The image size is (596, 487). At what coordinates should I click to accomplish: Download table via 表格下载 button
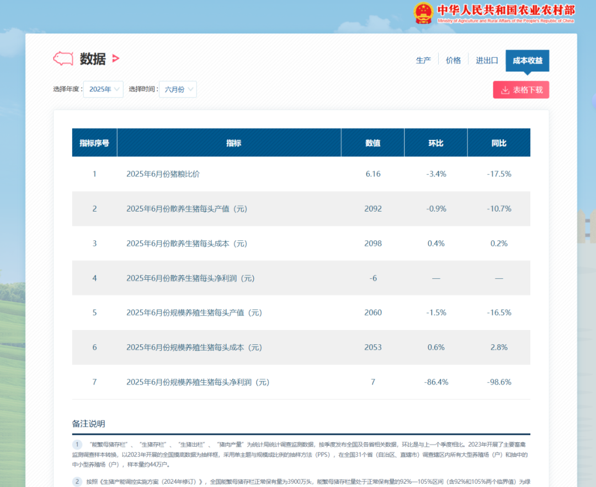pos(521,90)
